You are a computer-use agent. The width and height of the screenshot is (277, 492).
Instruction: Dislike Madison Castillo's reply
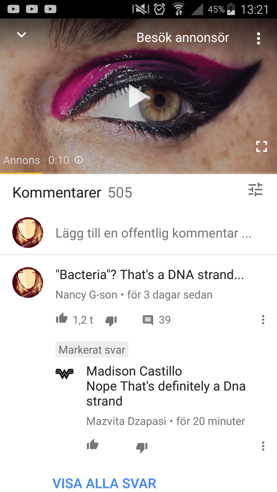tap(141, 447)
